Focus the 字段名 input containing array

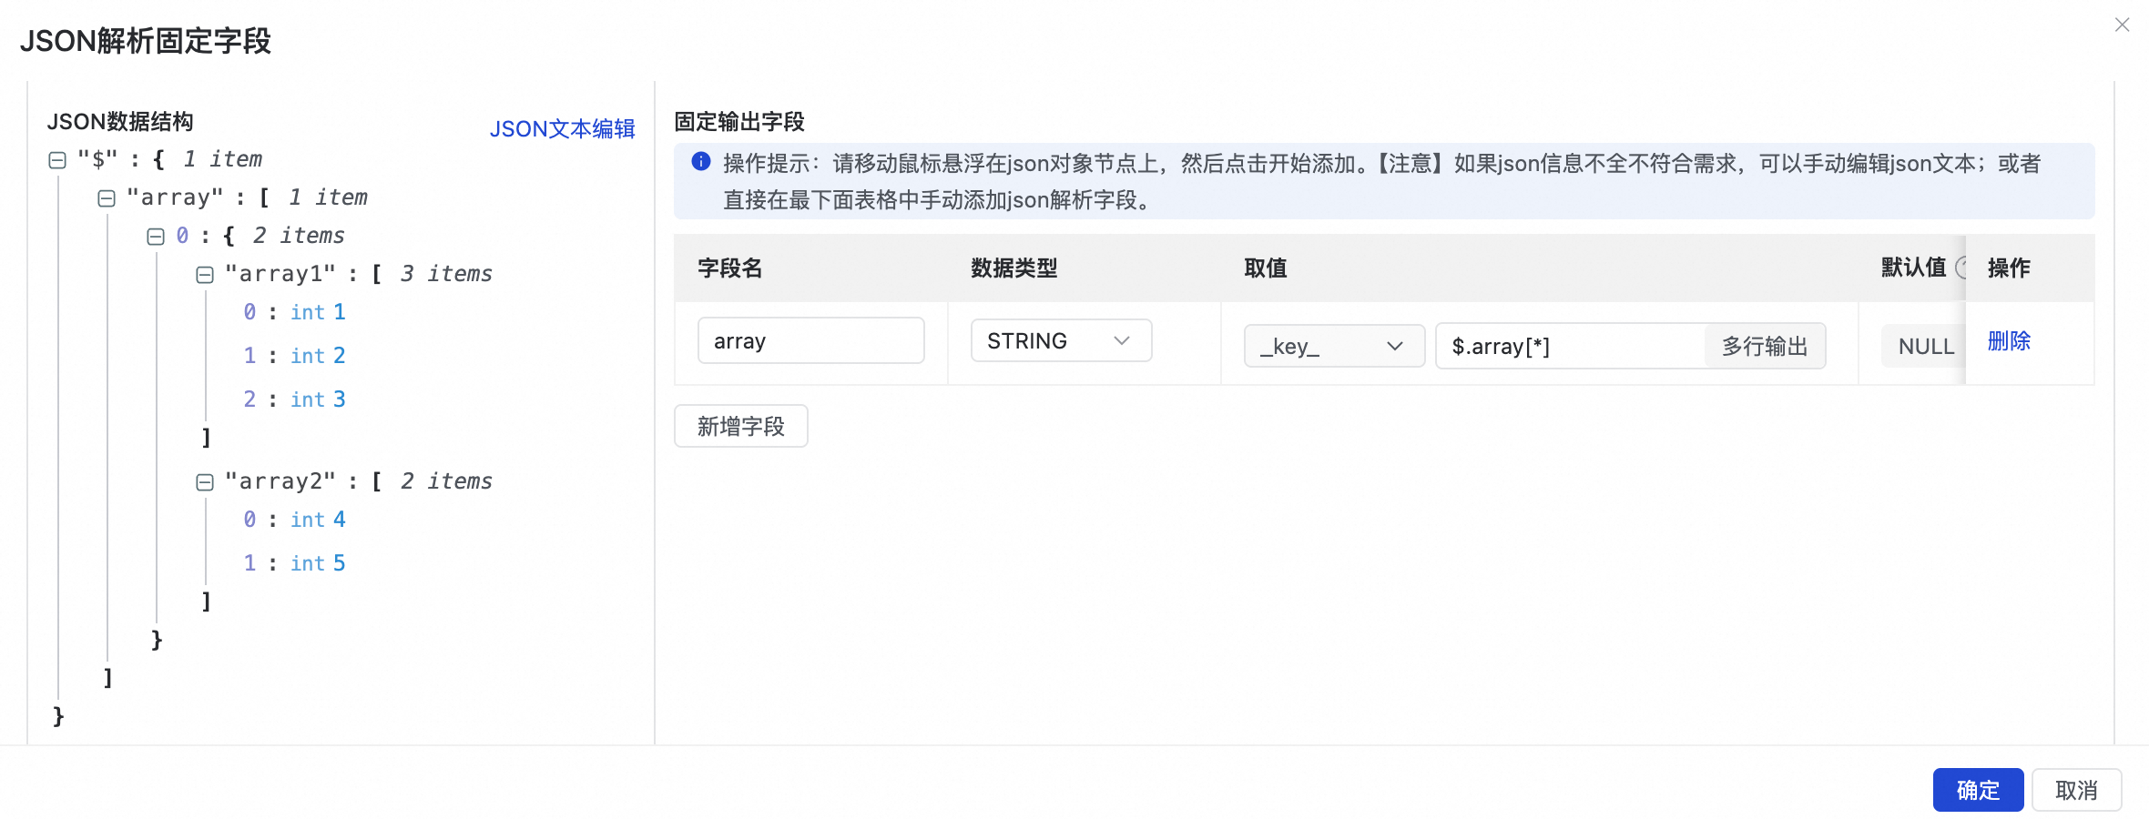(x=811, y=341)
